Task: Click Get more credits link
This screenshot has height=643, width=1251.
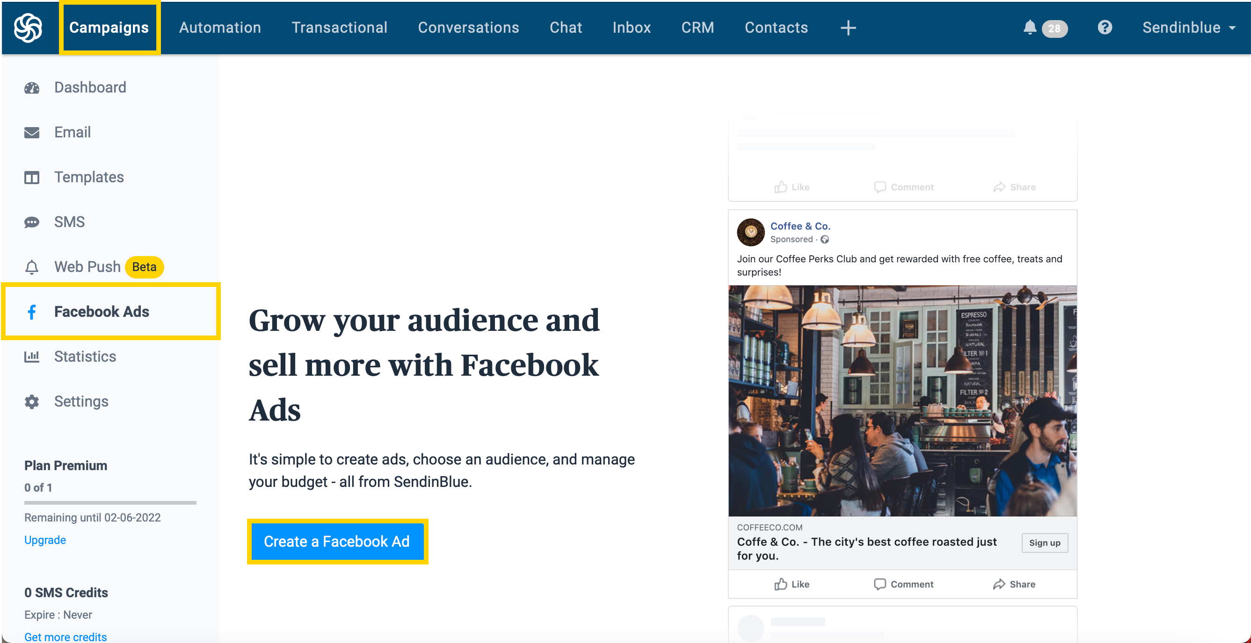Action: pyautogui.click(x=65, y=637)
